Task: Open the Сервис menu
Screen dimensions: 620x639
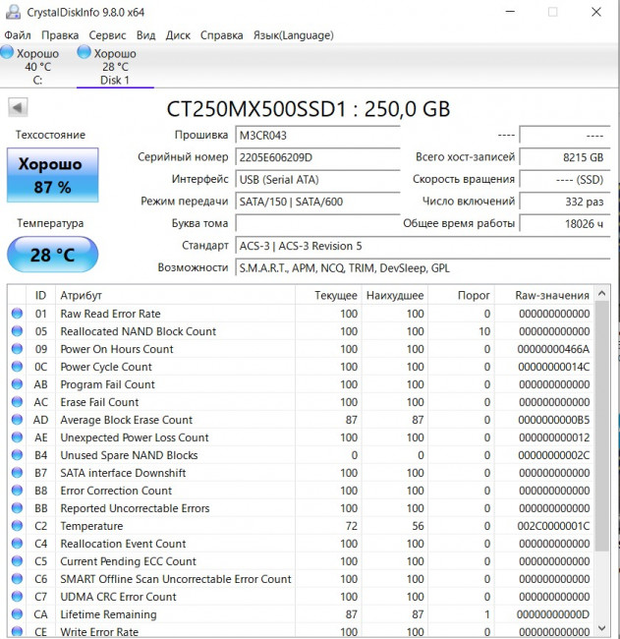Action: [x=107, y=35]
